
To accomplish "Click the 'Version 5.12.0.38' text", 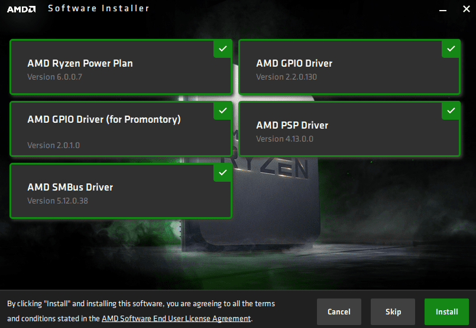I will [57, 201].
